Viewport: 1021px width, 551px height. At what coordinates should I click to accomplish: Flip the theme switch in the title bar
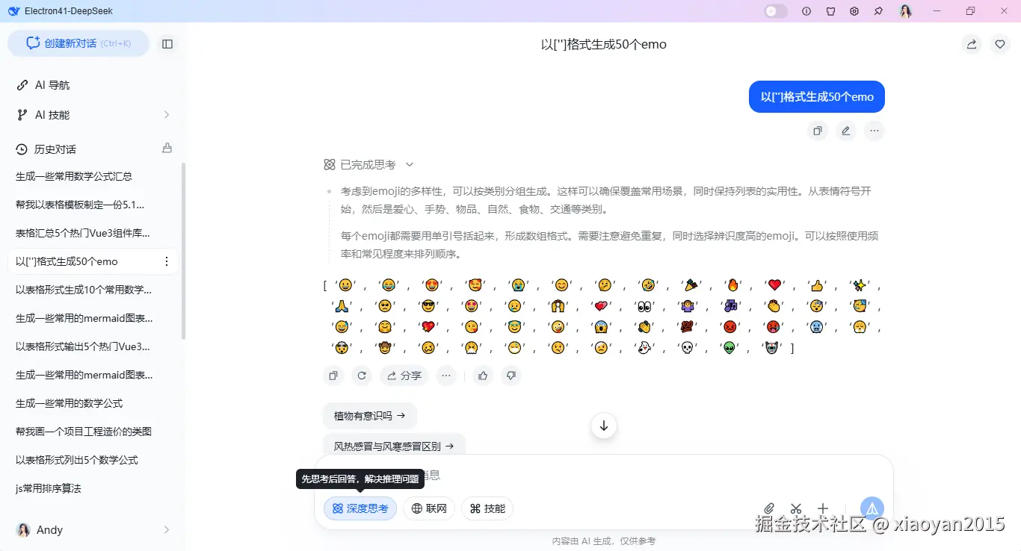coord(775,10)
